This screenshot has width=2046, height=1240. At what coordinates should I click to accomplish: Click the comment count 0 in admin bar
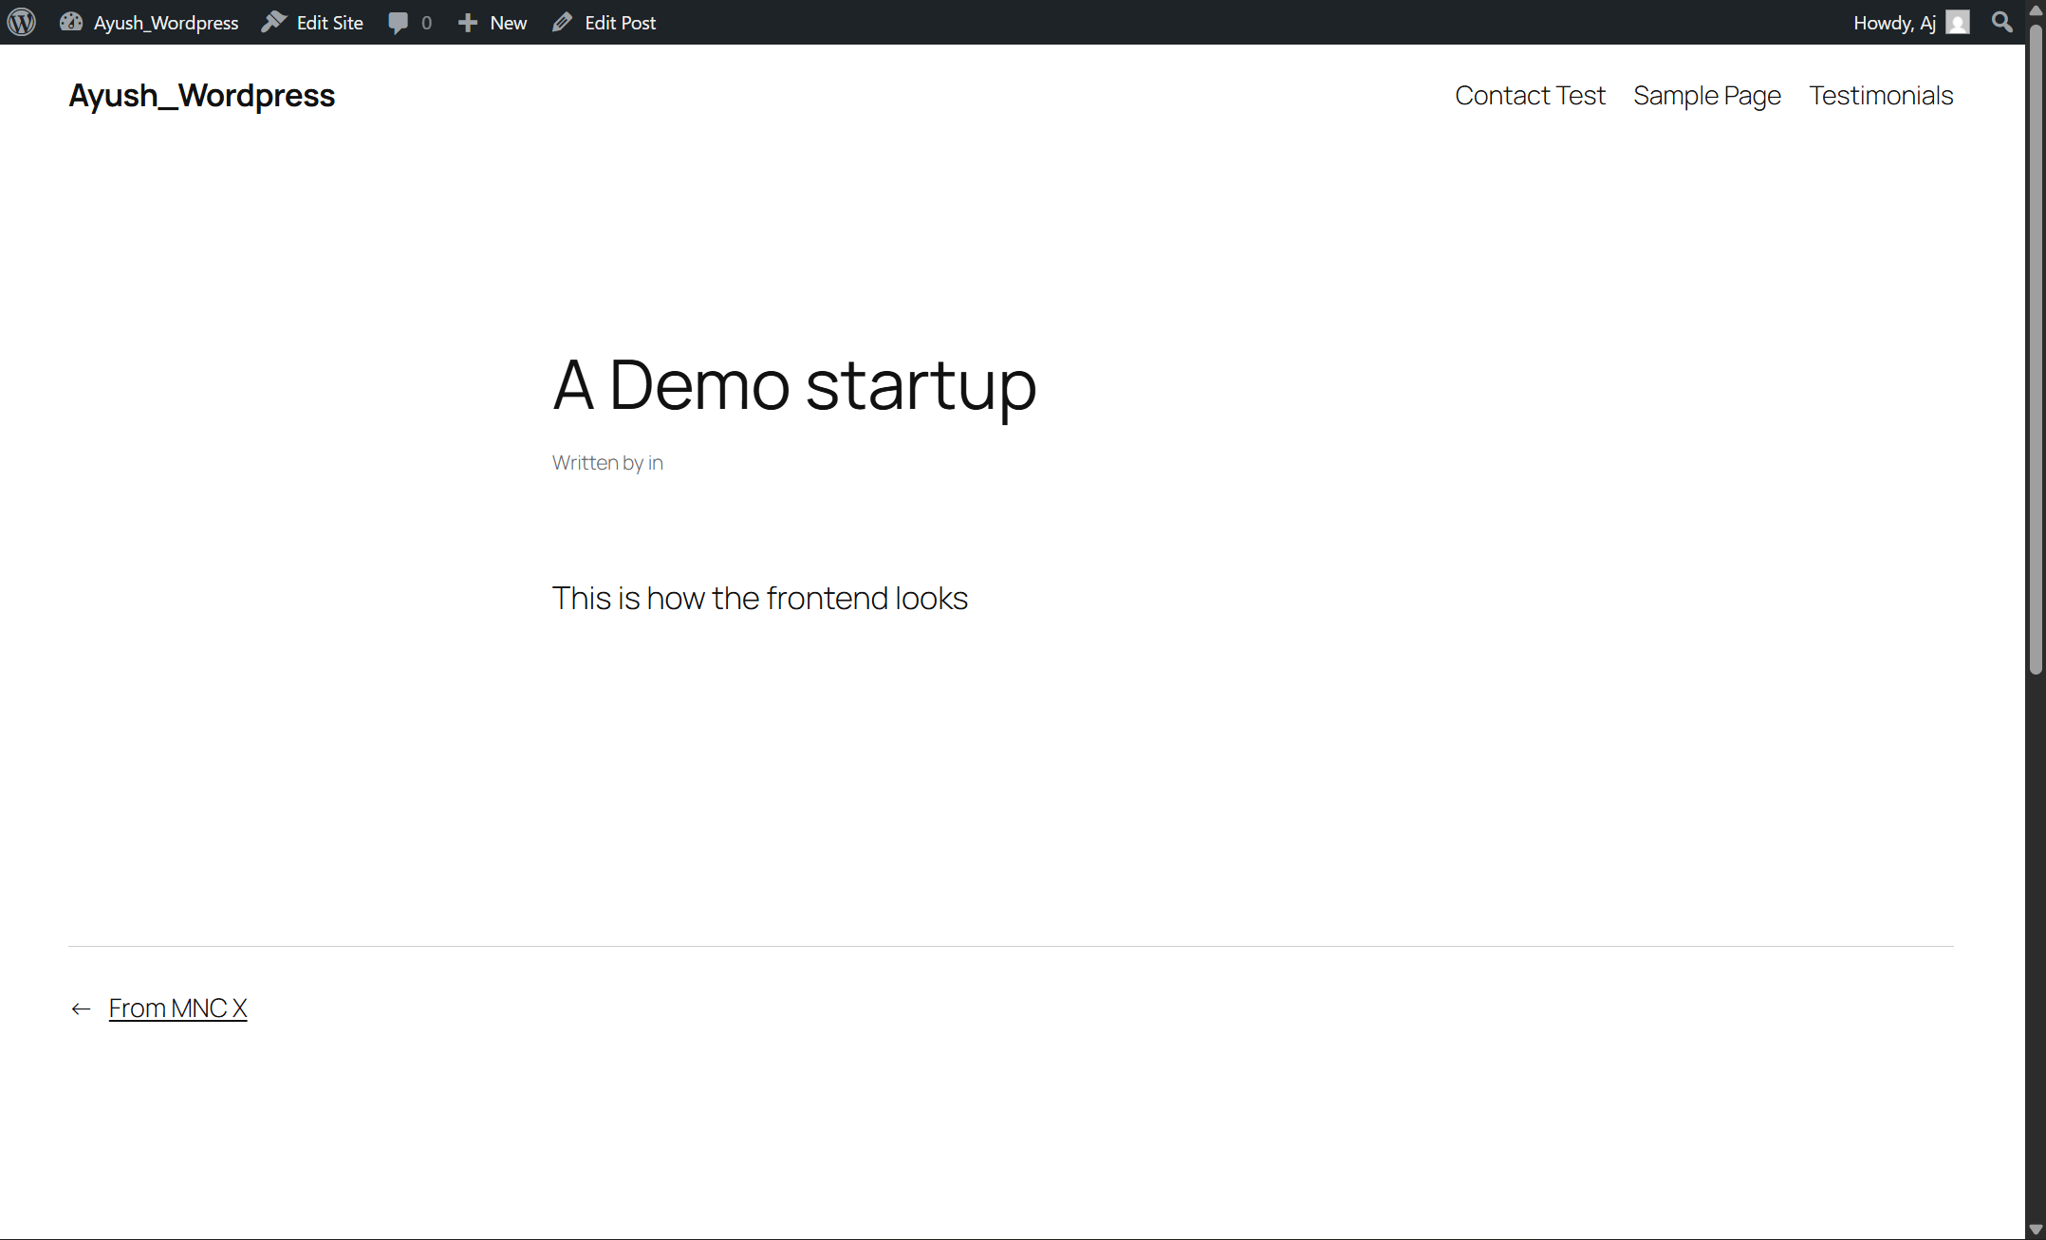click(426, 23)
